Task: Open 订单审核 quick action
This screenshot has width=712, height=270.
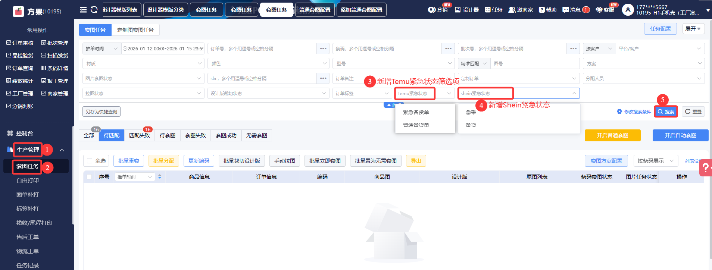Action: coord(20,43)
